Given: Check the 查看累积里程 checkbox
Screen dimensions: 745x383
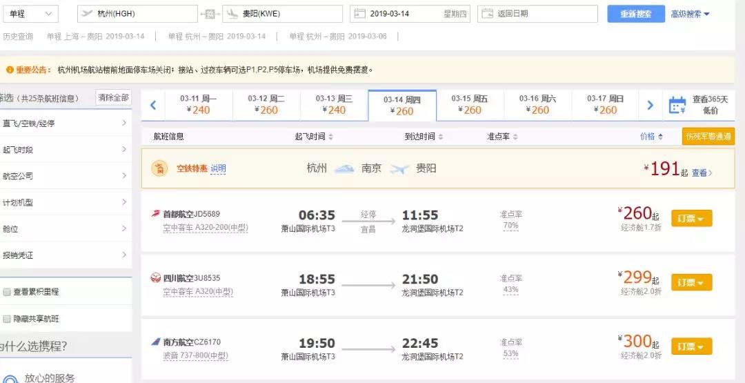Looking at the screenshot, I should click(7, 292).
